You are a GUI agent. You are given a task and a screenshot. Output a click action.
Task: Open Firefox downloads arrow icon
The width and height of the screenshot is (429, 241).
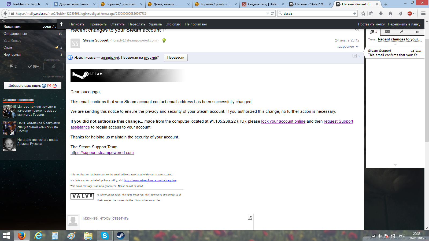tap(381, 13)
